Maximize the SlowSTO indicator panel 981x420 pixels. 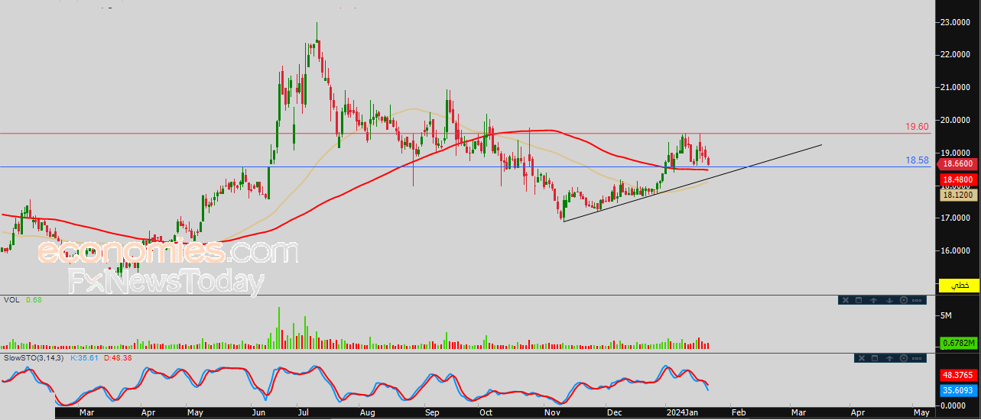(875, 358)
